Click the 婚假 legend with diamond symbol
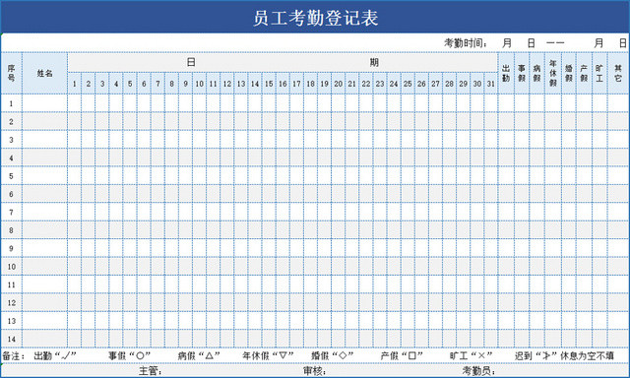The width and height of the screenshot is (630, 378). [x=333, y=356]
